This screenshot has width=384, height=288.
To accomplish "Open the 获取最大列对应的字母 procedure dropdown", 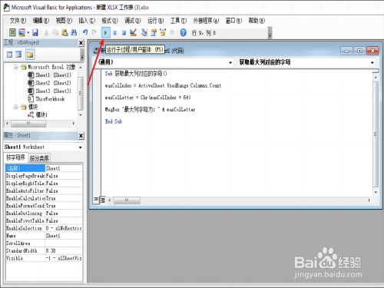I will [x=372, y=62].
